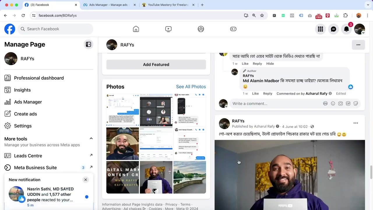
Task: Collapse the More tools section
Action: (x=91, y=139)
